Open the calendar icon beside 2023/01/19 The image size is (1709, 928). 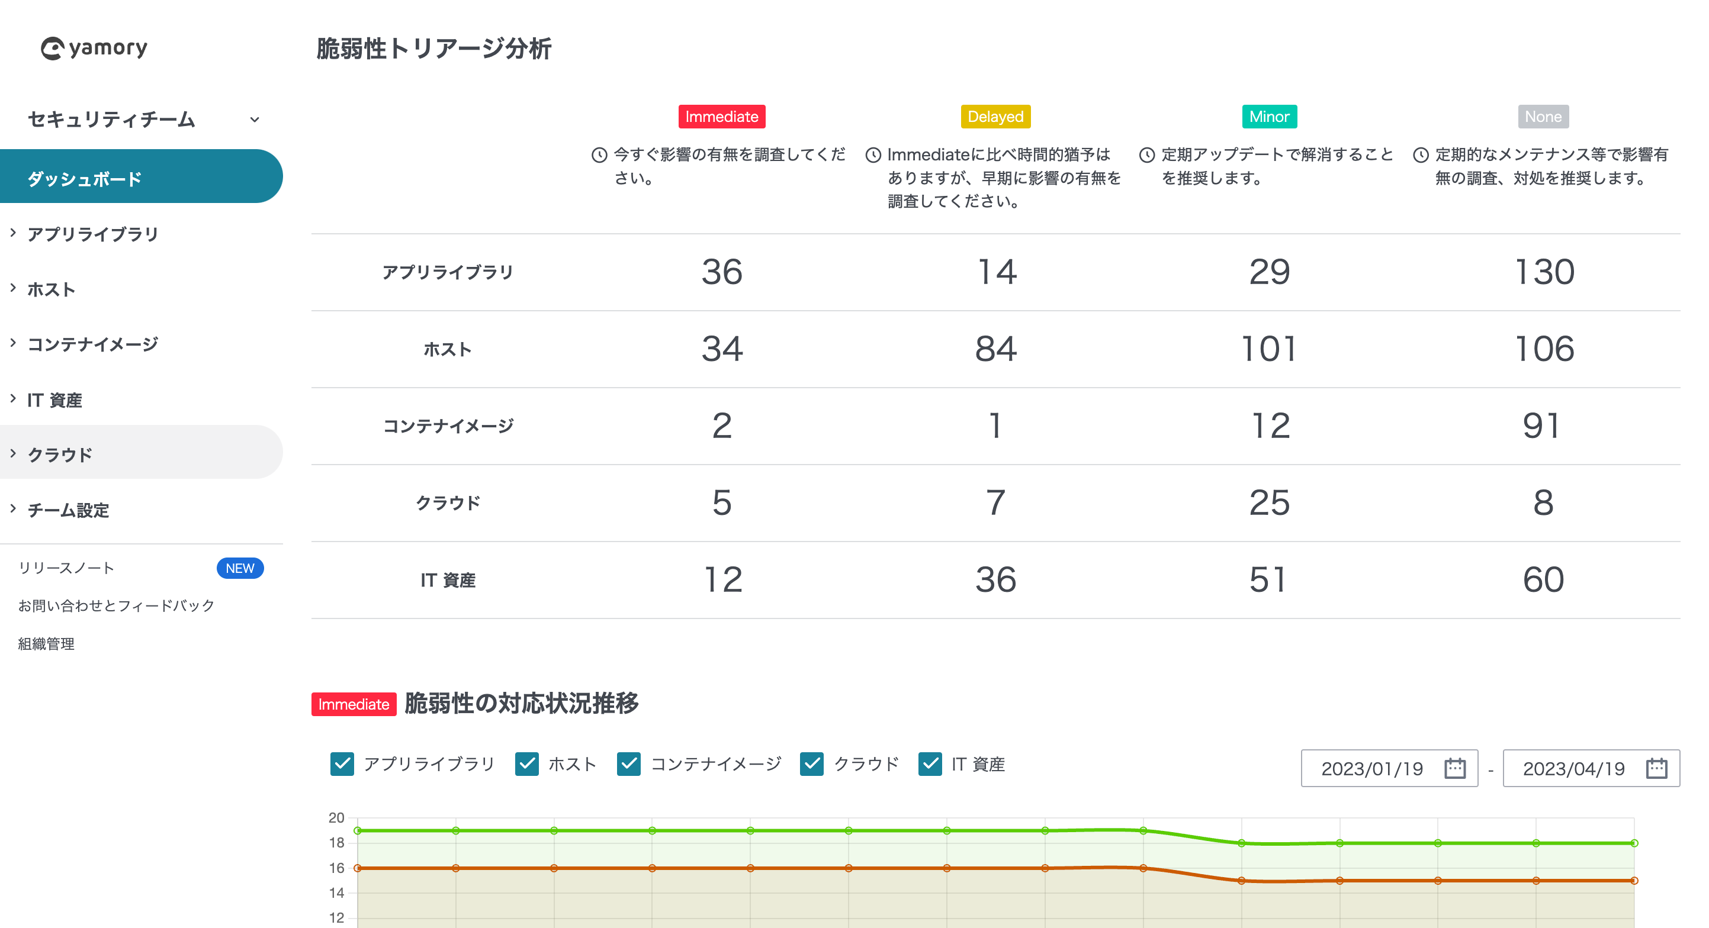point(1455,768)
